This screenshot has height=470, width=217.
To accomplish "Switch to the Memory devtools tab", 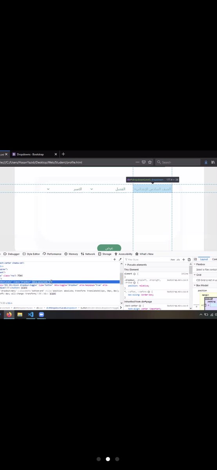I will click(71, 254).
